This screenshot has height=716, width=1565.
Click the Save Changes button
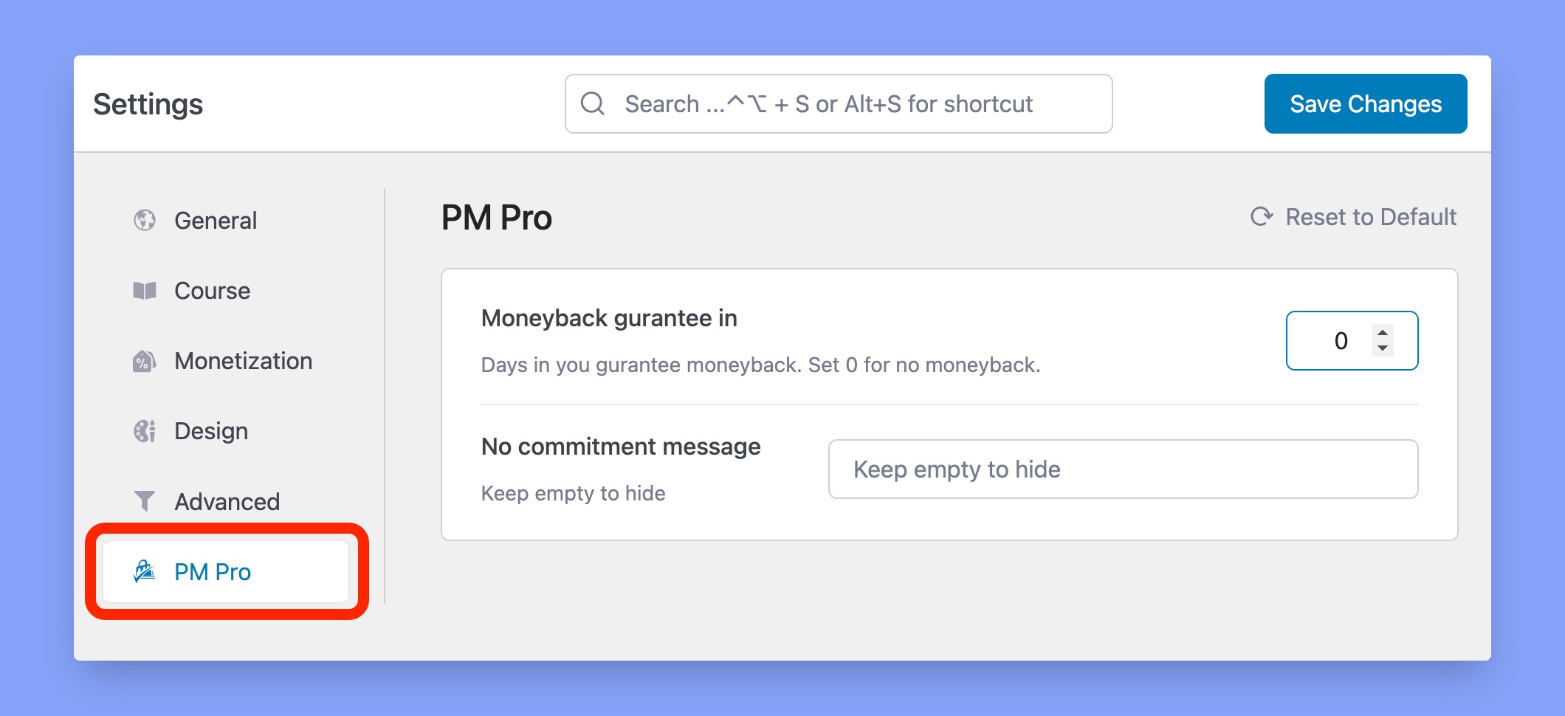[1366, 103]
